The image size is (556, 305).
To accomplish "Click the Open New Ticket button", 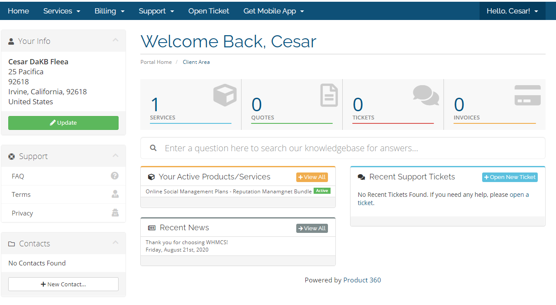I will tap(510, 177).
